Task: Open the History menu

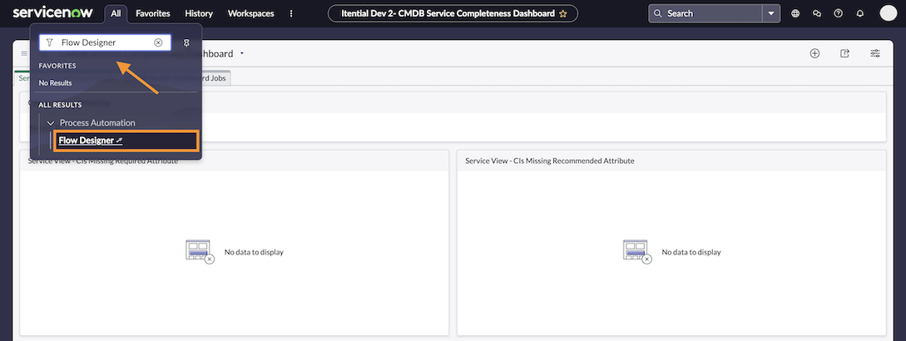Action: [199, 13]
